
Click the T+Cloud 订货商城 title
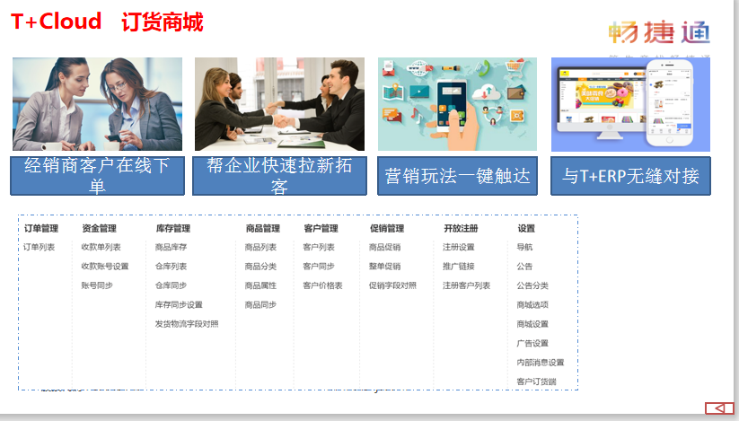(x=107, y=22)
